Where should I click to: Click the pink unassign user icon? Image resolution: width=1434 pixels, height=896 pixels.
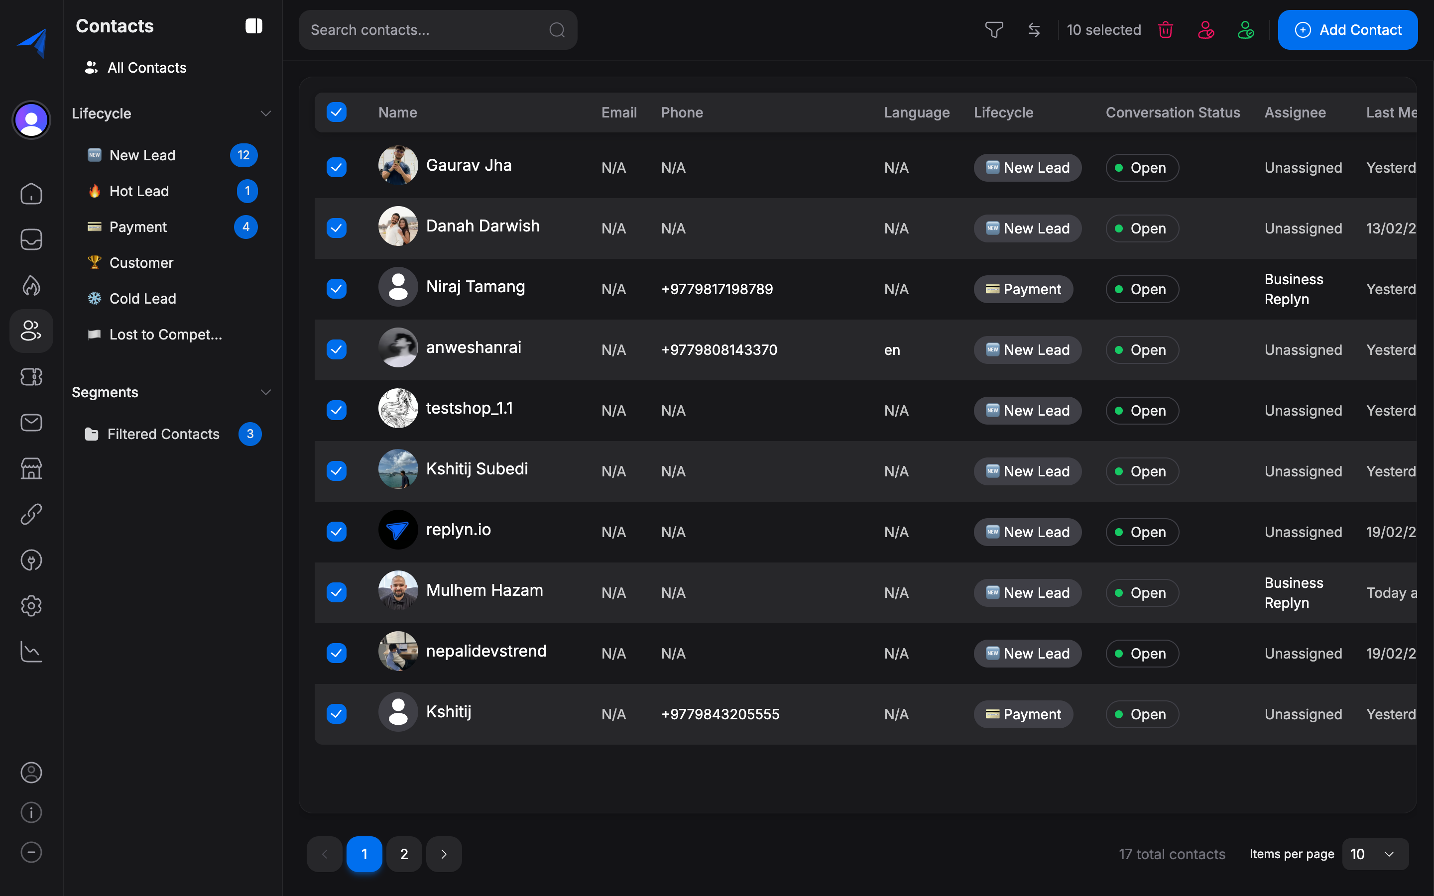1205,30
